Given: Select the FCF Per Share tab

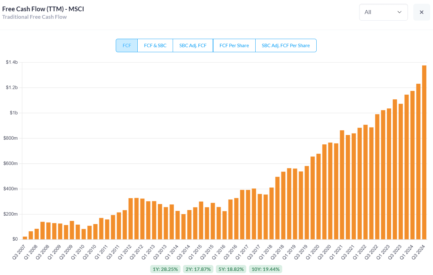Looking at the screenshot, I should tap(234, 46).
